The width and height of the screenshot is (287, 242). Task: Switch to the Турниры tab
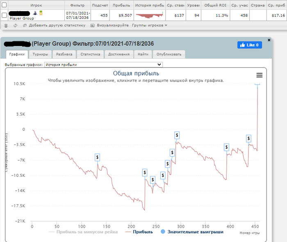40,55
